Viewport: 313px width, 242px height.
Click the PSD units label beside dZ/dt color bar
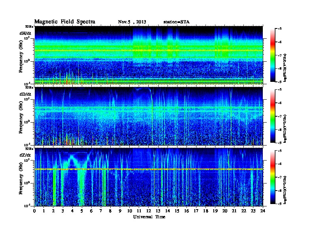coord(285,190)
